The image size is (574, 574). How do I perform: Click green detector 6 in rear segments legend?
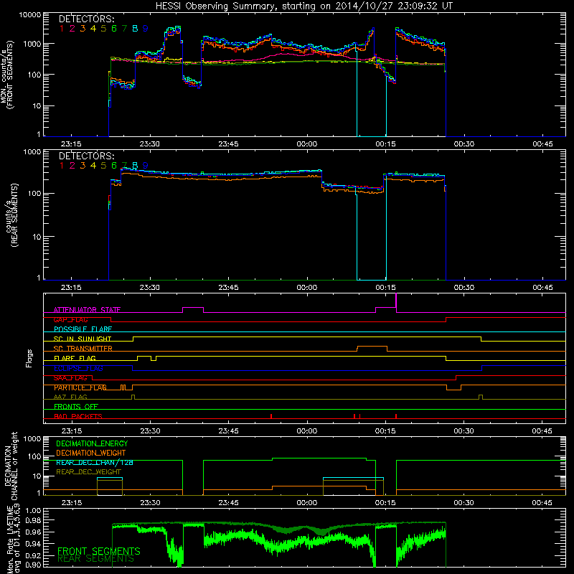point(114,166)
